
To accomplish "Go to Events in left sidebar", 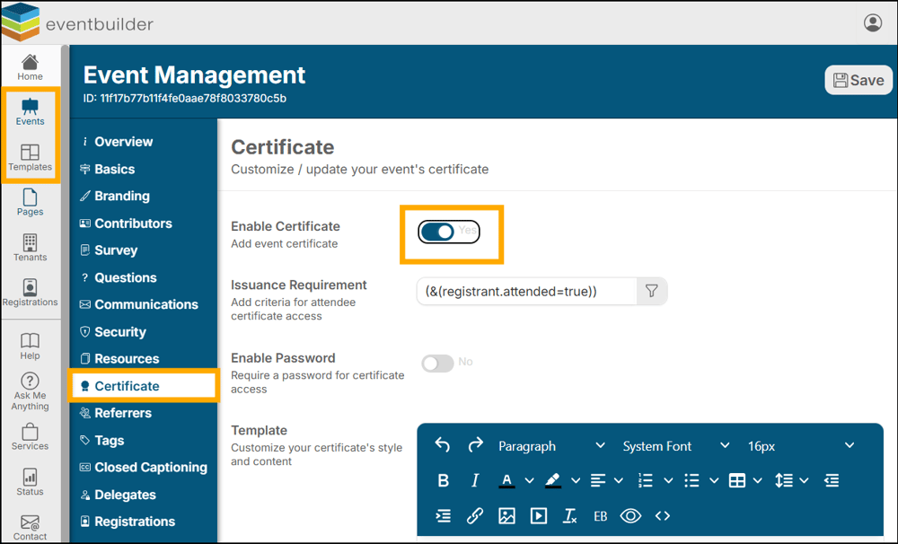I will click(x=30, y=112).
